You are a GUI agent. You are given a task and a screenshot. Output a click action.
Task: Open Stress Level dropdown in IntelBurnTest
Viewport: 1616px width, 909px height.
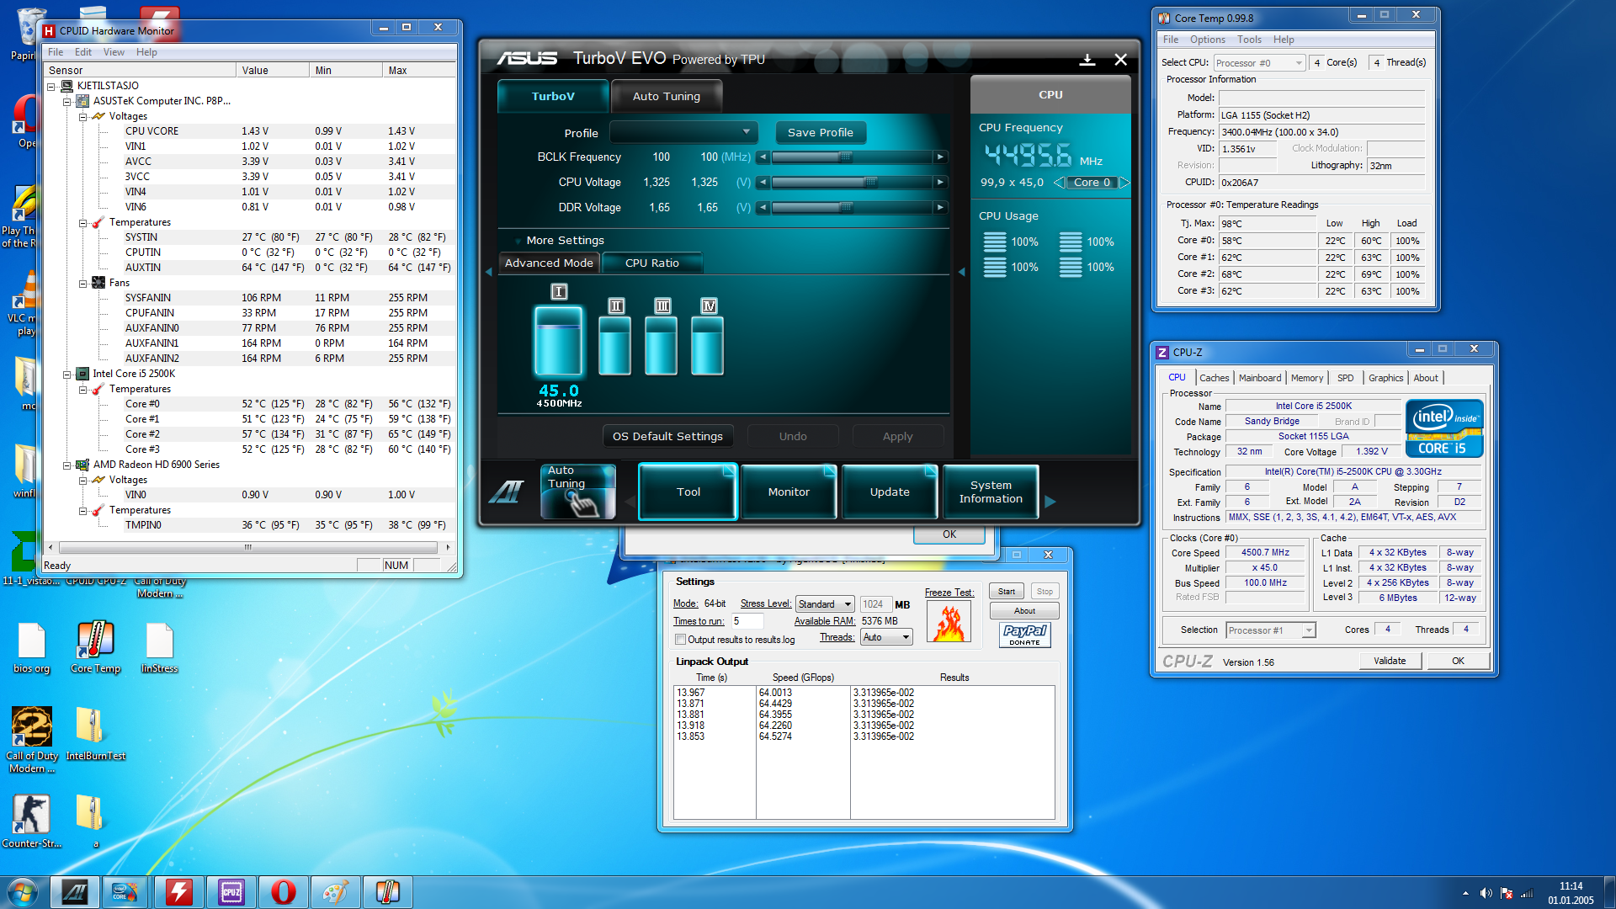tap(825, 604)
